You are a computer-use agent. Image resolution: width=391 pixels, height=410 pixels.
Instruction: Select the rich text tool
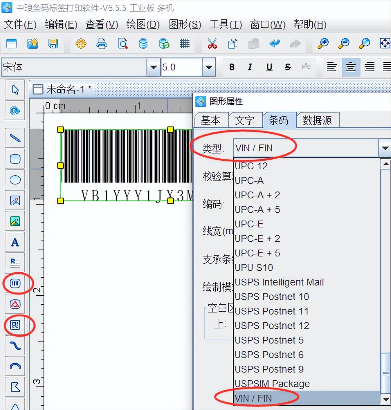click(15, 262)
